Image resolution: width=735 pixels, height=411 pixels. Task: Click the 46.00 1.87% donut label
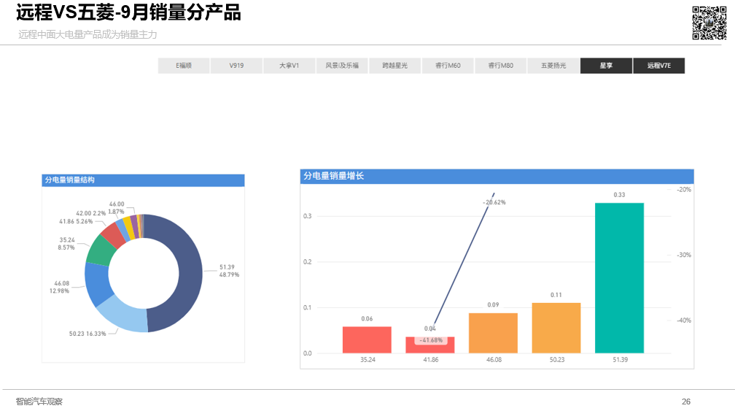click(116, 208)
